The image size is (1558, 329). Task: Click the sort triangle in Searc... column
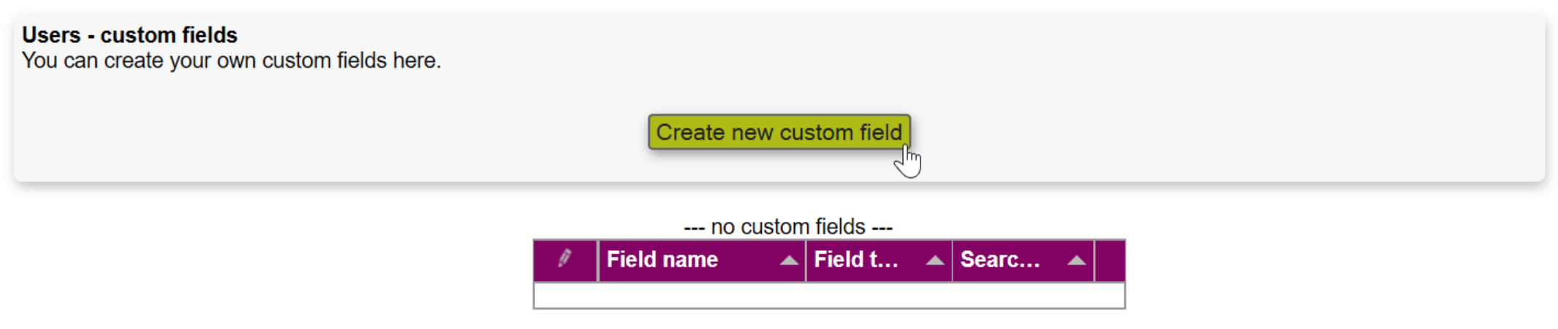1075,260
